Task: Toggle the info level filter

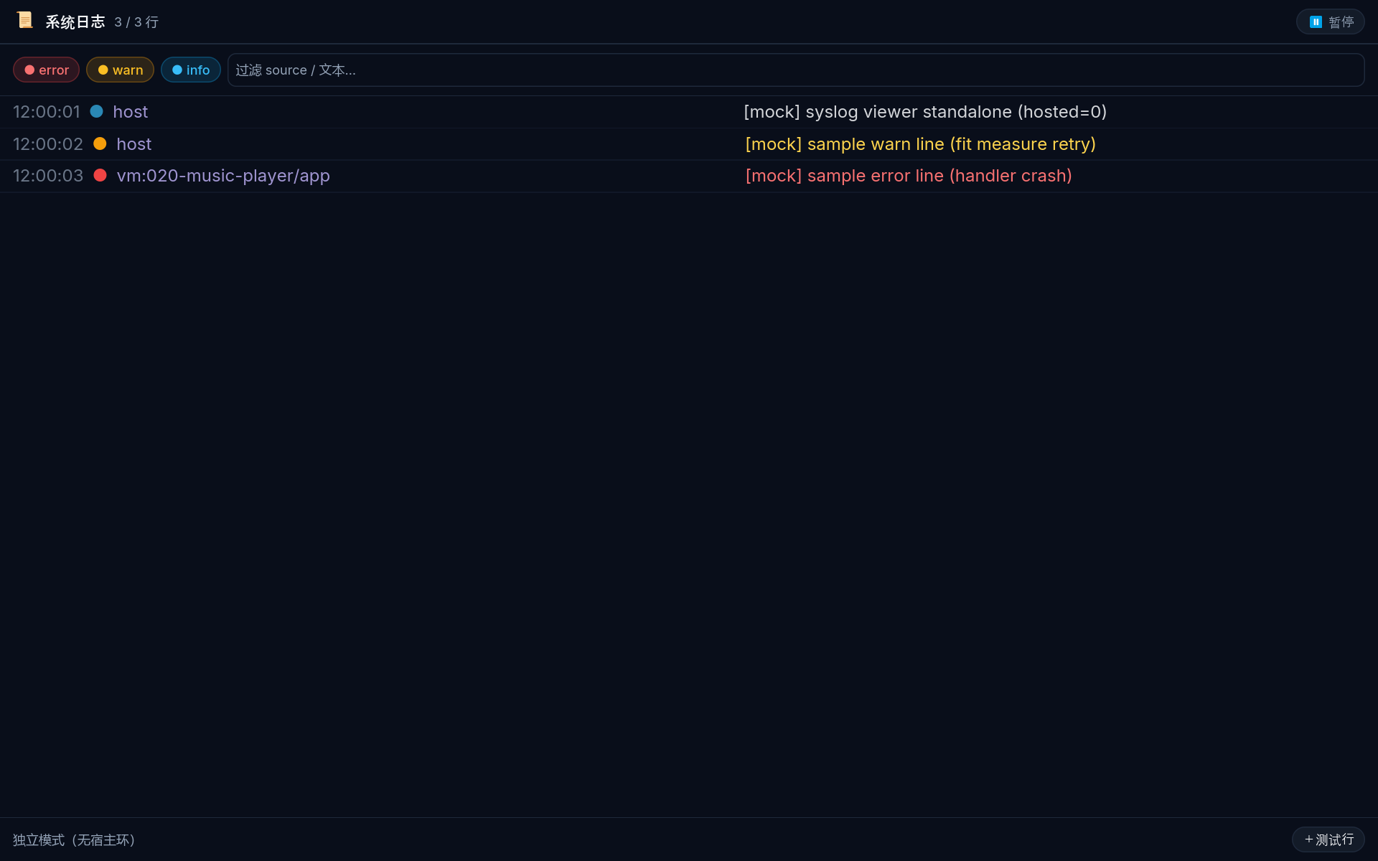Action: click(190, 70)
